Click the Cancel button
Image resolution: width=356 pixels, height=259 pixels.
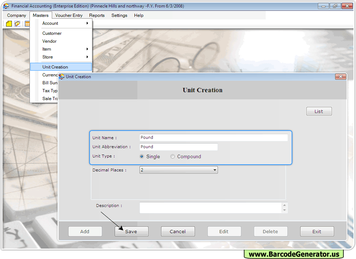(178, 231)
